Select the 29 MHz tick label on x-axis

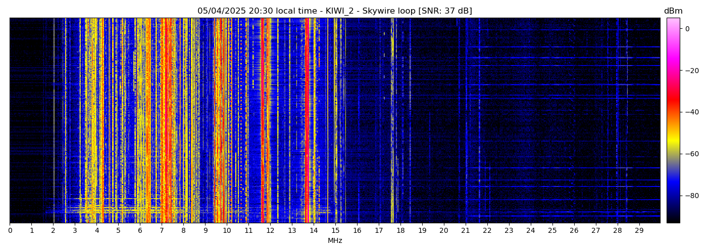coord(639,231)
